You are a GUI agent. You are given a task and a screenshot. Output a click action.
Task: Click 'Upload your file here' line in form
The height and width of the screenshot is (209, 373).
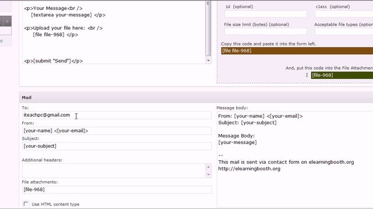point(64,28)
